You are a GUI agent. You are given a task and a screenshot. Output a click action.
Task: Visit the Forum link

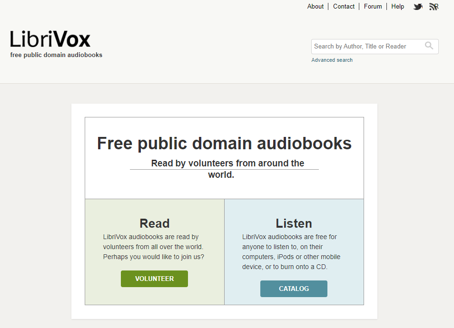(x=373, y=6)
